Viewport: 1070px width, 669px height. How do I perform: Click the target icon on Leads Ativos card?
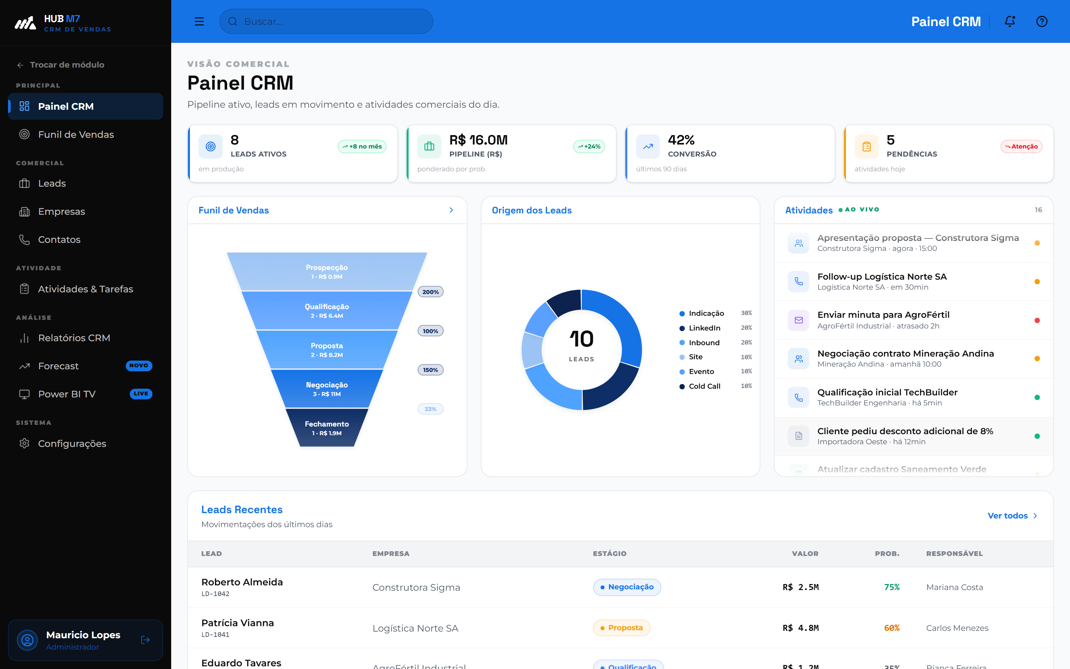(x=210, y=147)
